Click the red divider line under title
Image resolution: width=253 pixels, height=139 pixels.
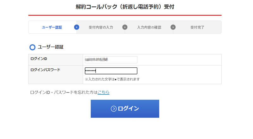[x=125, y=15]
